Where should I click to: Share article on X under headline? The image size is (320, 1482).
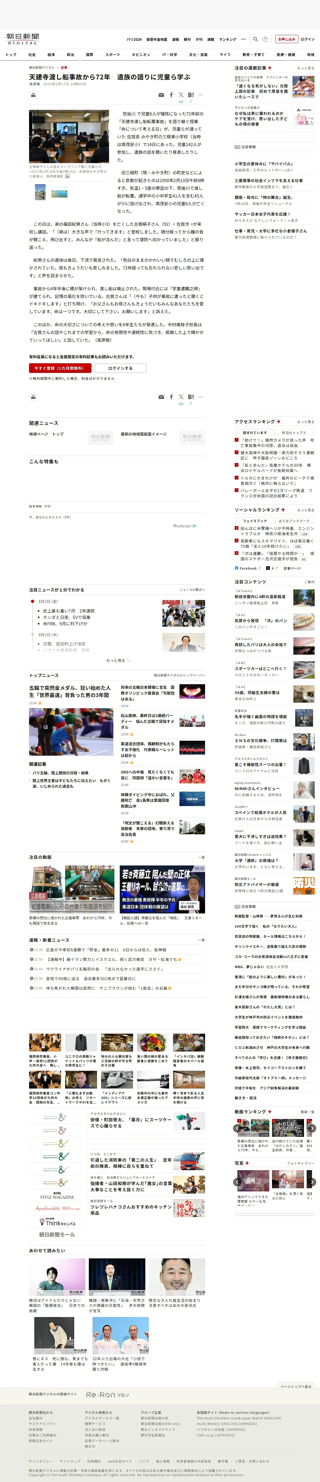[181, 95]
